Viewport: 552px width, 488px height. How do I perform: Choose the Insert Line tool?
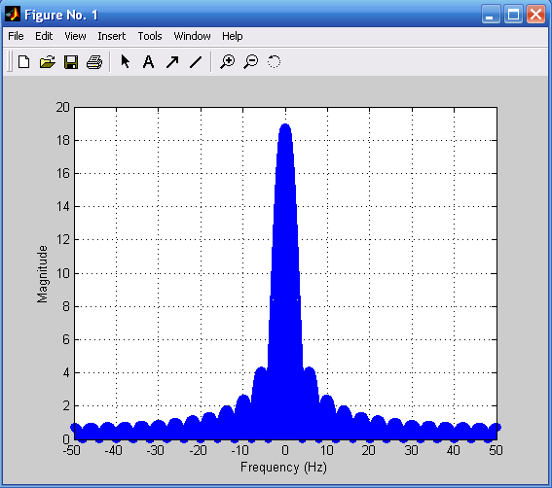[196, 62]
